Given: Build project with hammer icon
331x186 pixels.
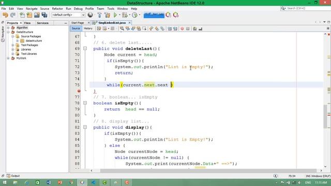Looking at the screenshot, I should pos(99,15).
